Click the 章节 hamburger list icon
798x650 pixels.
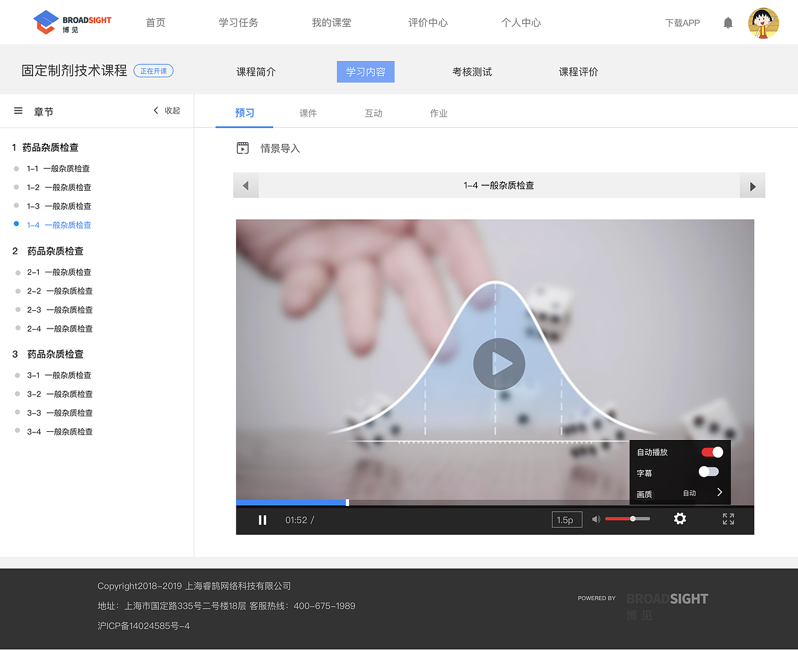coord(19,110)
